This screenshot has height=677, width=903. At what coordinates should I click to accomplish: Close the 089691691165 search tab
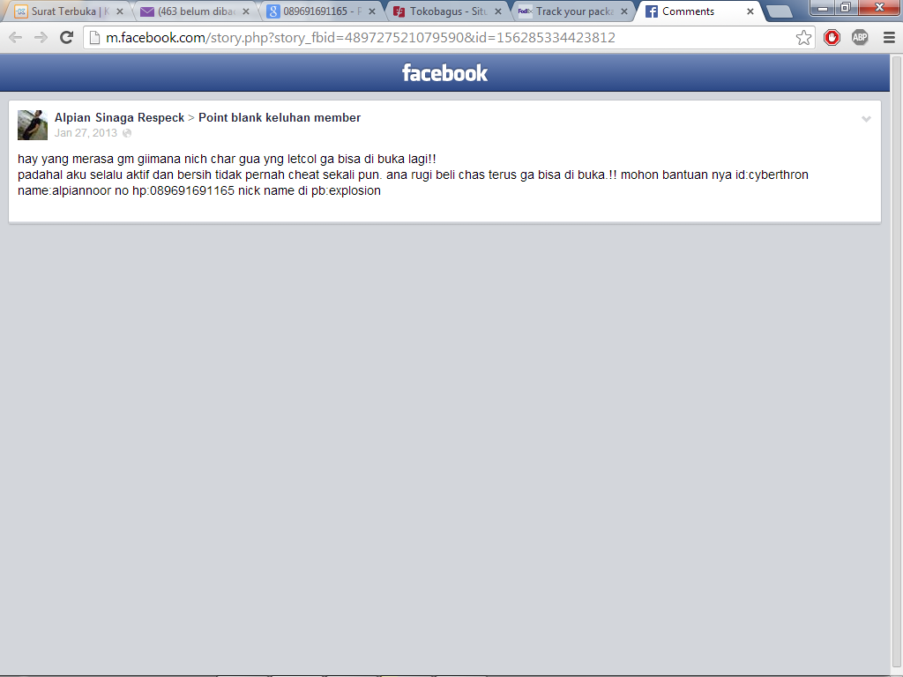tap(372, 11)
